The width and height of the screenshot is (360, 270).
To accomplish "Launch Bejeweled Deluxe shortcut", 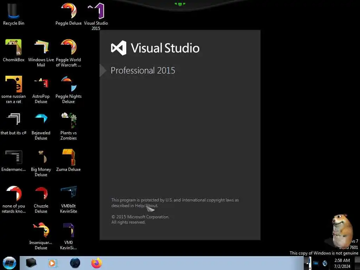I will pyautogui.click(x=41, y=126).
